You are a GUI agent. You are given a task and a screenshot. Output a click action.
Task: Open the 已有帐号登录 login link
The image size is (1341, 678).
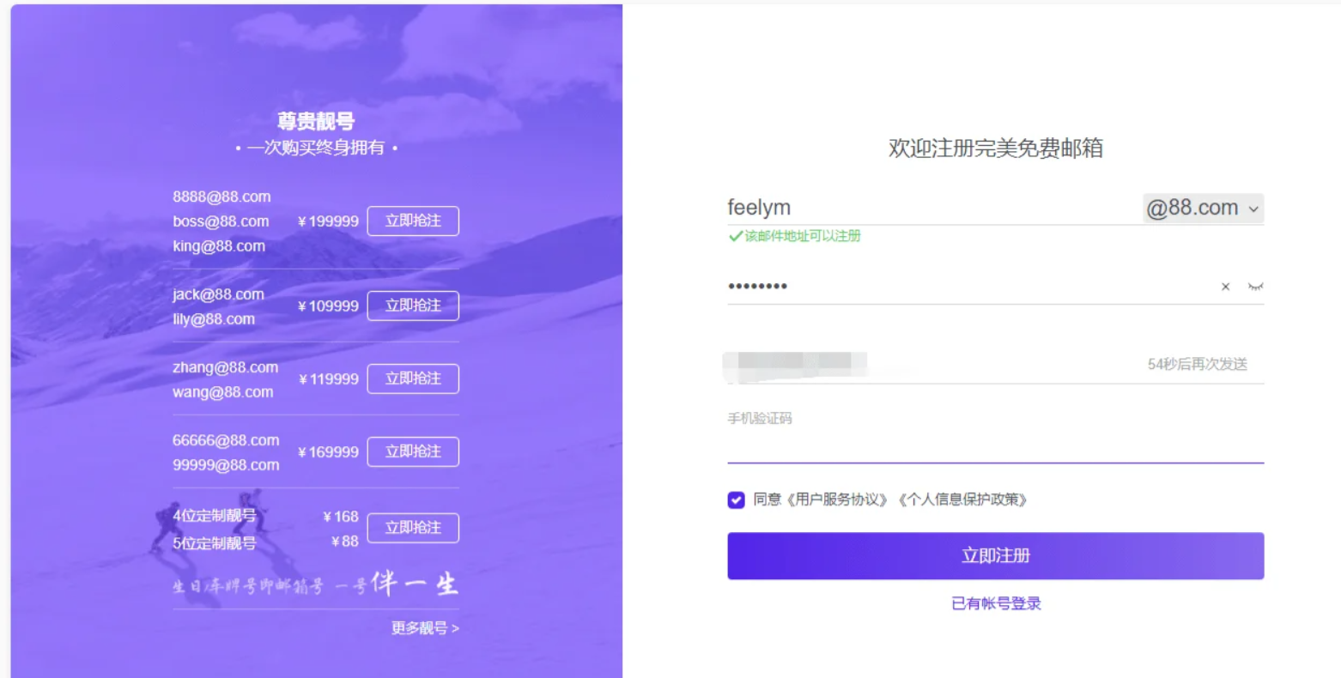(x=996, y=603)
